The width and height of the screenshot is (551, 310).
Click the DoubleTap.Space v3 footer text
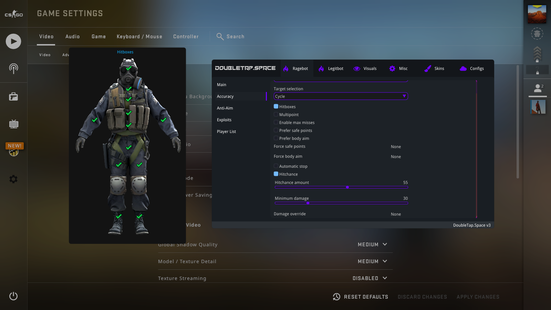(472, 225)
